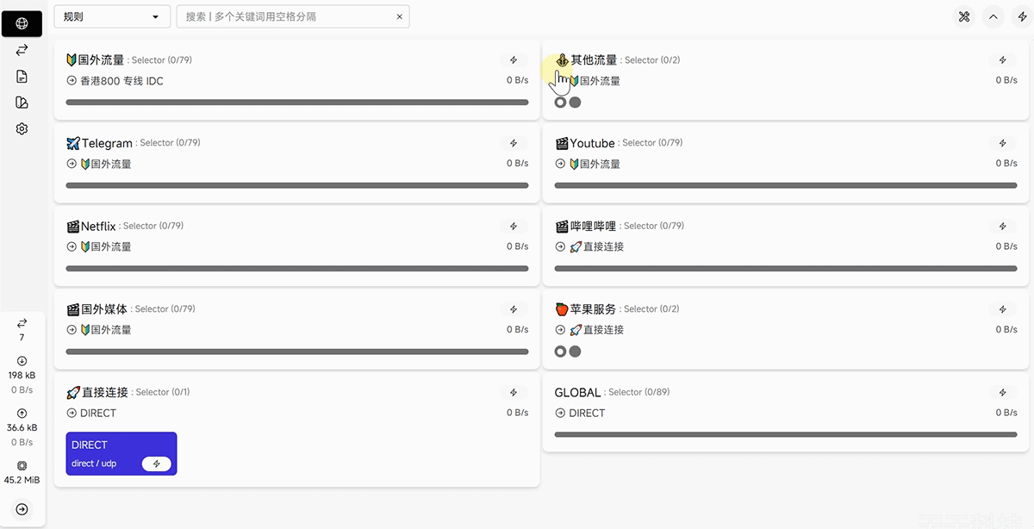Collapse all groups with the chevron-up button
The image size is (1034, 529).
coord(994,16)
